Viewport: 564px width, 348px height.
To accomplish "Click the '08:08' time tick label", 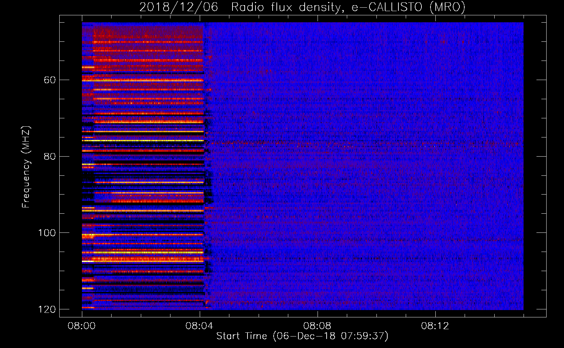I will click(317, 326).
